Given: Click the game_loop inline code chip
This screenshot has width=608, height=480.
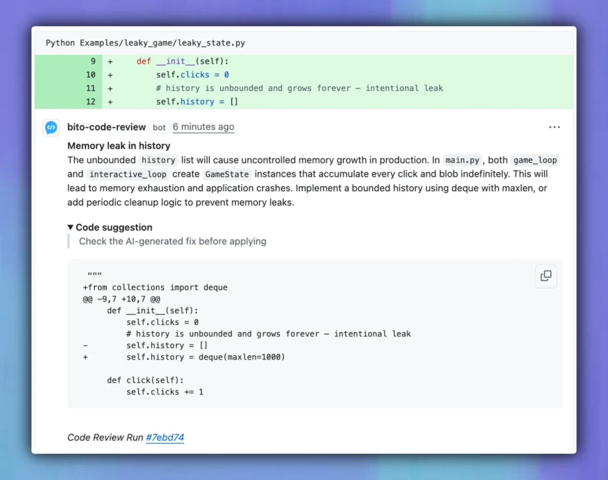Looking at the screenshot, I should pos(535,160).
